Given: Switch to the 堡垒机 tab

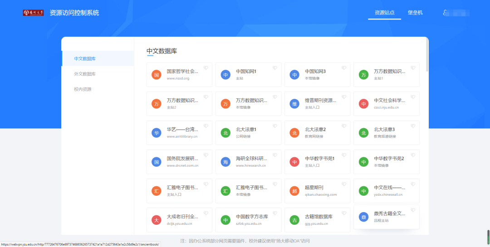Looking at the screenshot, I should (415, 13).
